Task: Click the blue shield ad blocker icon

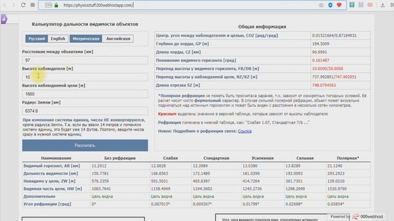Action: (x=330, y=5)
